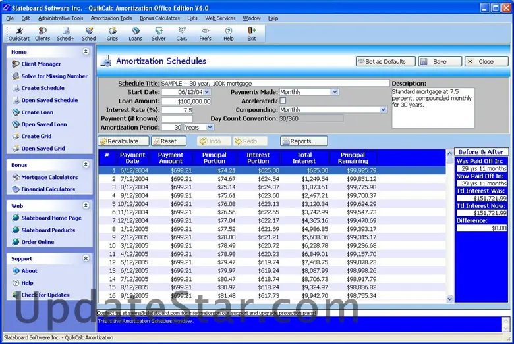
Task: Select Create Schedule in Home panel
Action: click(x=38, y=88)
